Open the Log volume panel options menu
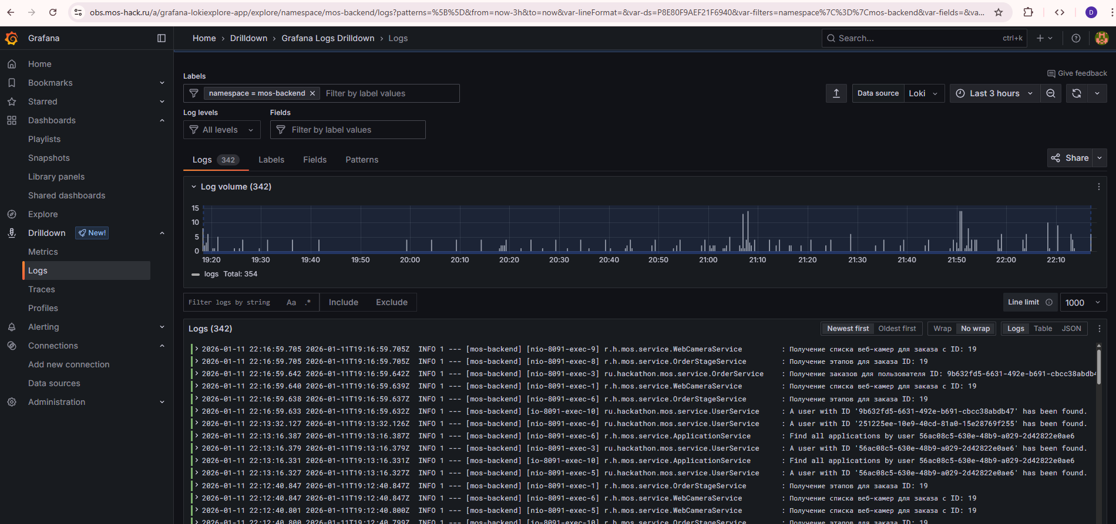Screen dimensions: 1116x524 tap(1098, 187)
